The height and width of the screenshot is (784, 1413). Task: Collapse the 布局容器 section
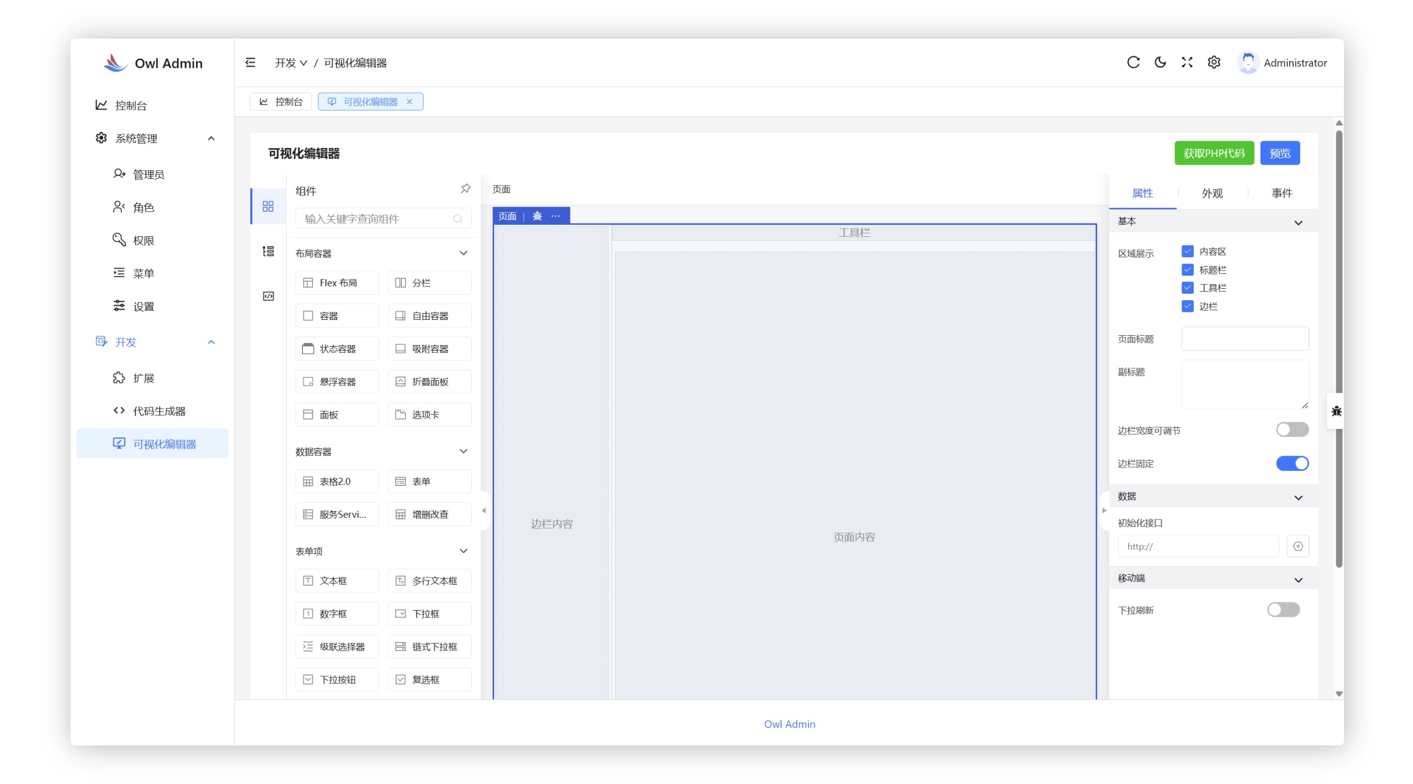pos(463,253)
